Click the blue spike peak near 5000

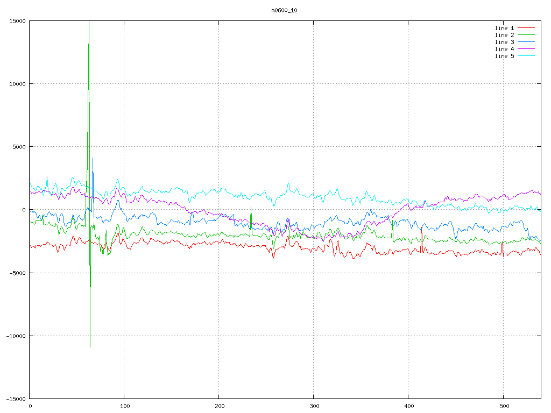coord(93,159)
